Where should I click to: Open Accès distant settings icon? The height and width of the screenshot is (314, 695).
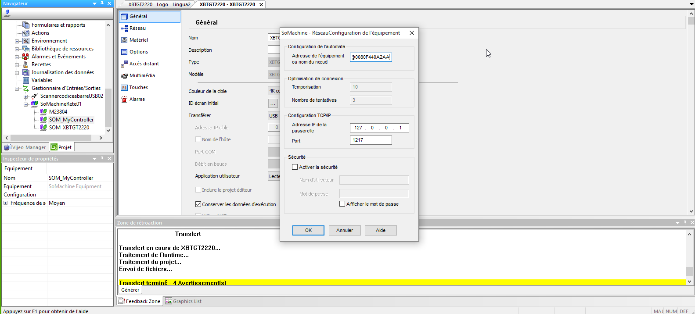(x=124, y=64)
